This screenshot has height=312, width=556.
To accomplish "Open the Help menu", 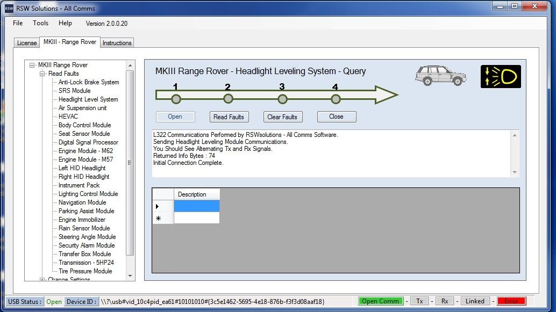I will (65, 23).
